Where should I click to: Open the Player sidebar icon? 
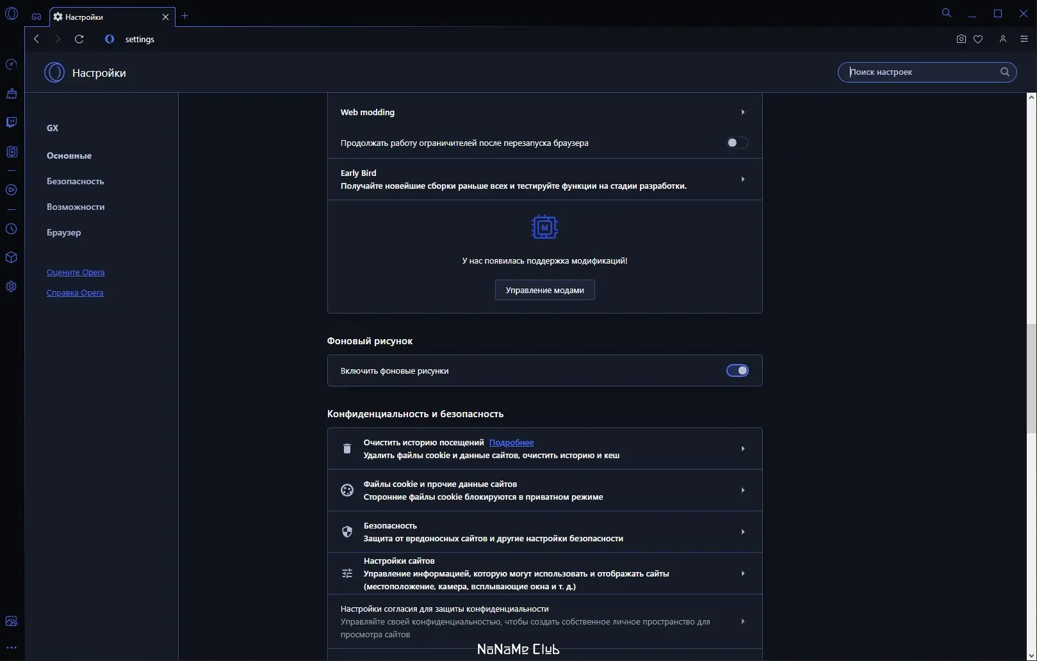point(12,190)
